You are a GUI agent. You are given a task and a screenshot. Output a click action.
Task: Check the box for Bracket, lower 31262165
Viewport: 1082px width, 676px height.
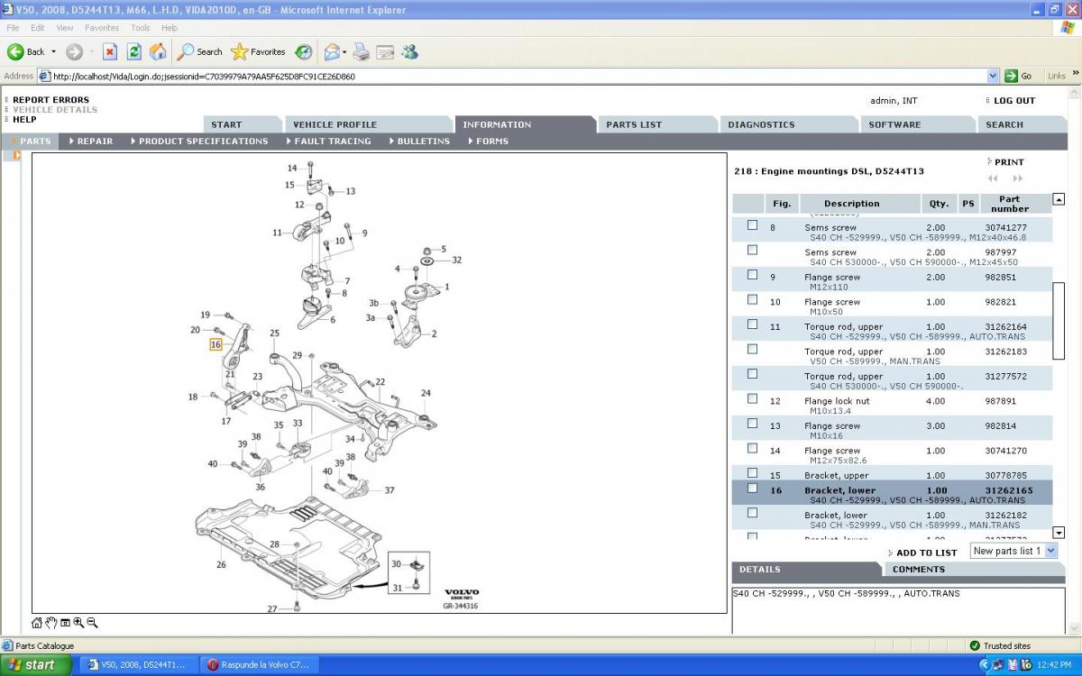click(752, 489)
